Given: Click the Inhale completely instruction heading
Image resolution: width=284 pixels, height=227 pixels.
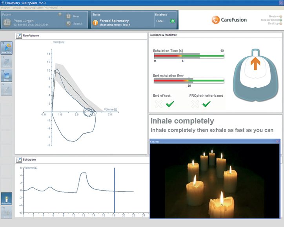Looking at the screenshot, I should point(182,121).
